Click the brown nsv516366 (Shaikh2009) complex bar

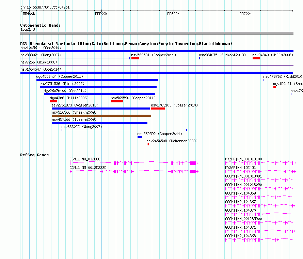(102, 116)
